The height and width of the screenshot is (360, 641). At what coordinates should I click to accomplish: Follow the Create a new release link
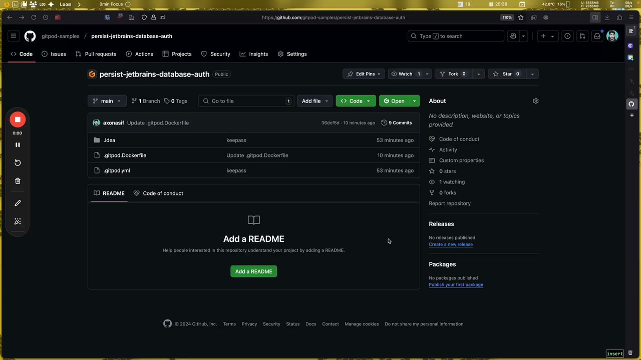451,244
